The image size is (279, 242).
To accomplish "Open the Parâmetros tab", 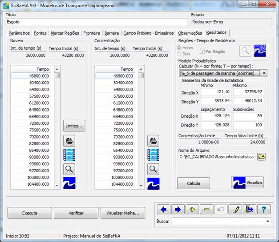I will 19,33.
